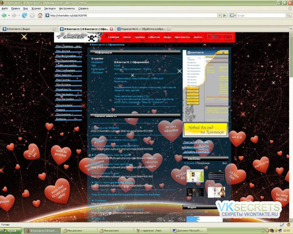Open the Журнал menu
The image size is (293, 234).
(36, 8)
